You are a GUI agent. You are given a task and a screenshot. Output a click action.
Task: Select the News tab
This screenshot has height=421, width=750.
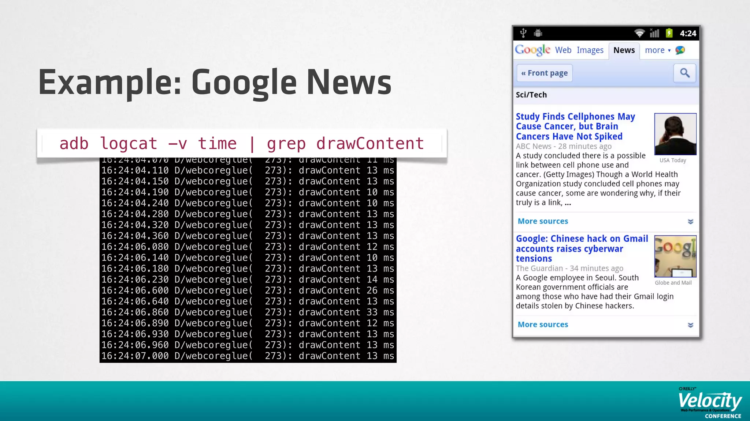pyautogui.click(x=624, y=50)
